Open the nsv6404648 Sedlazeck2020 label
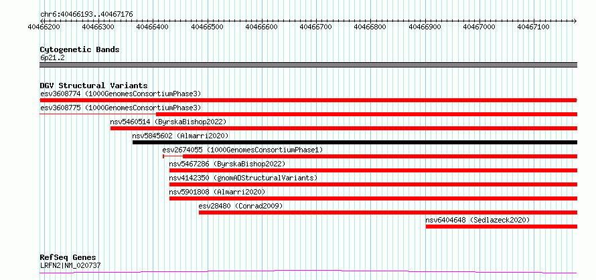The height and width of the screenshot is (280, 596). 477,220
